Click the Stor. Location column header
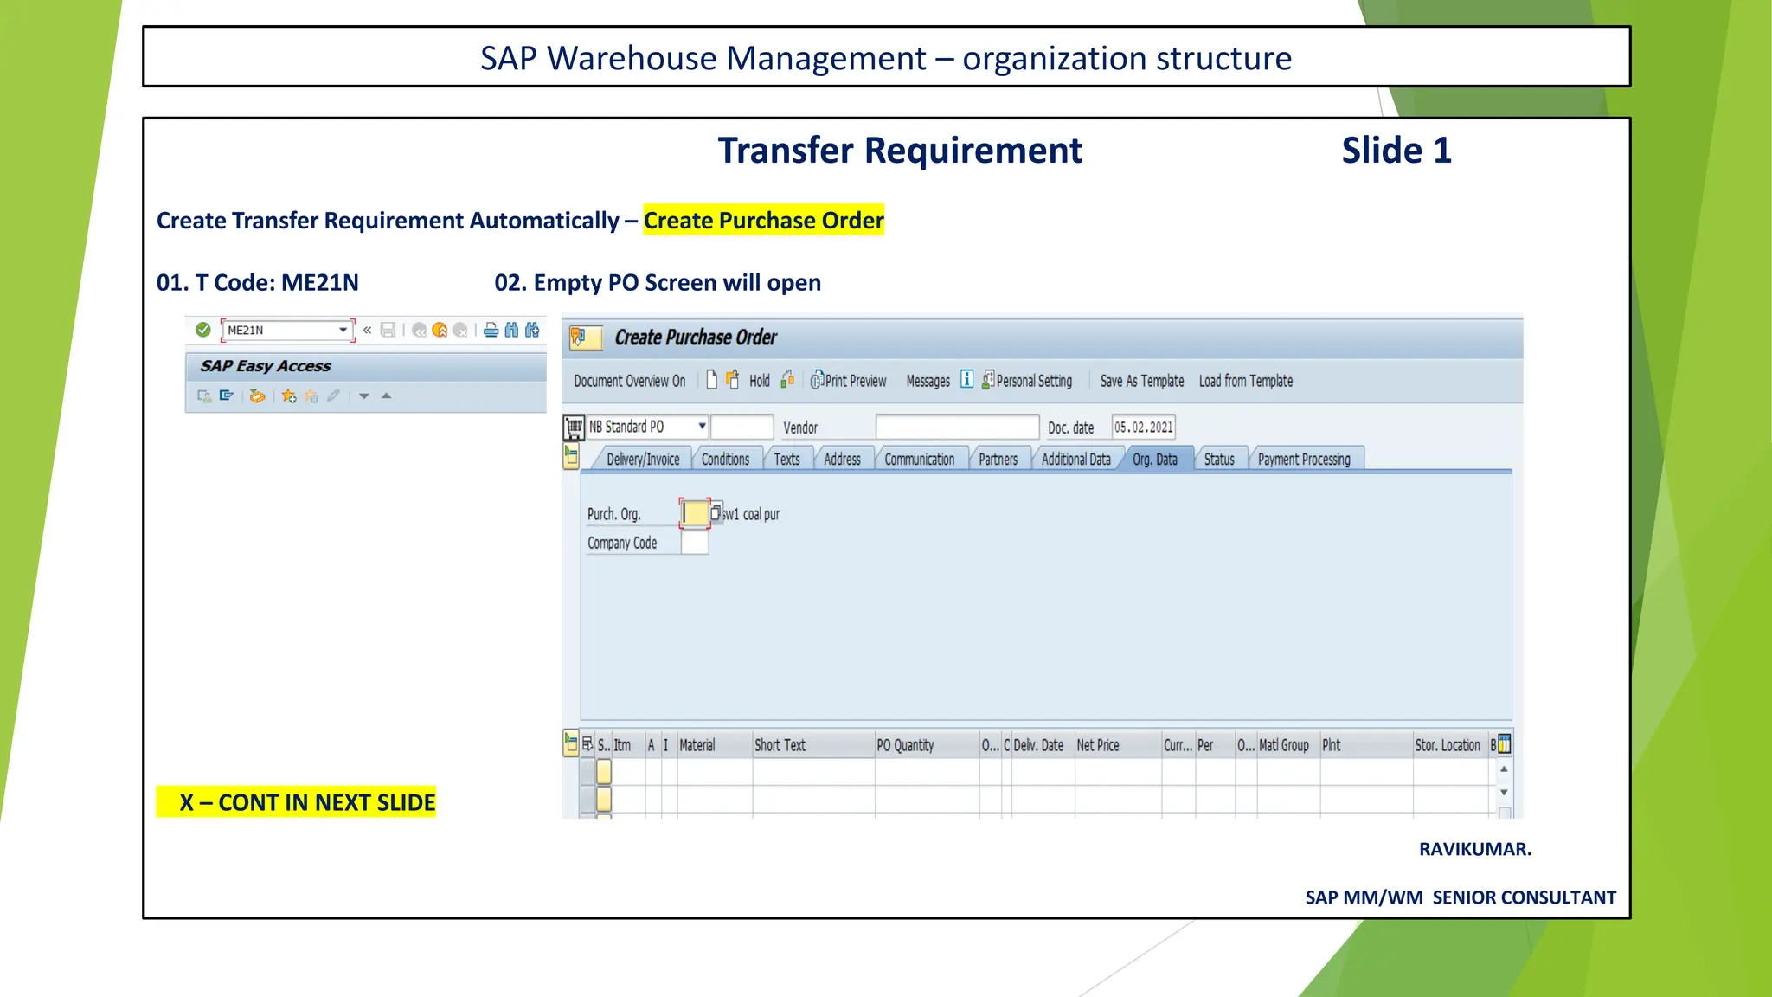Image resolution: width=1772 pixels, height=997 pixels. click(x=1450, y=745)
